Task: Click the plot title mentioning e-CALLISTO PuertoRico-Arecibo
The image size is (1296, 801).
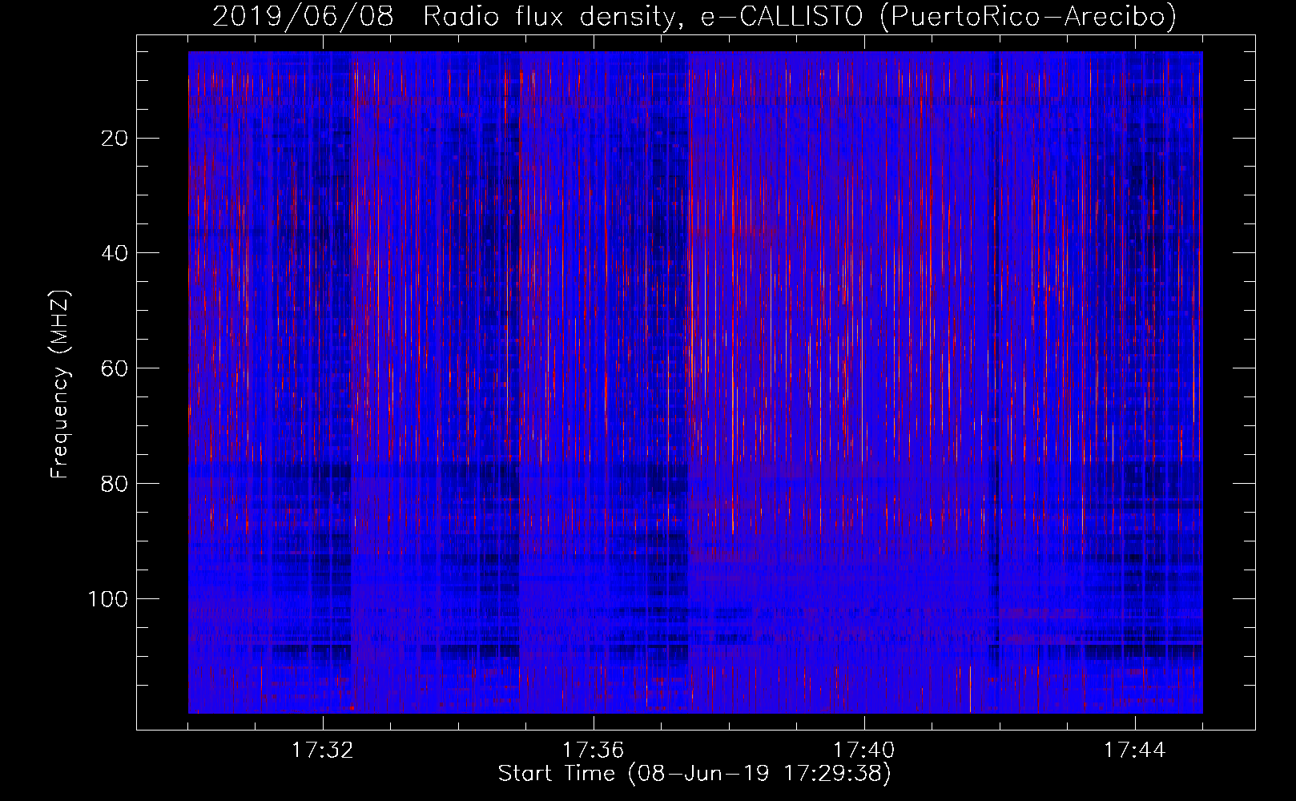Action: tap(694, 17)
